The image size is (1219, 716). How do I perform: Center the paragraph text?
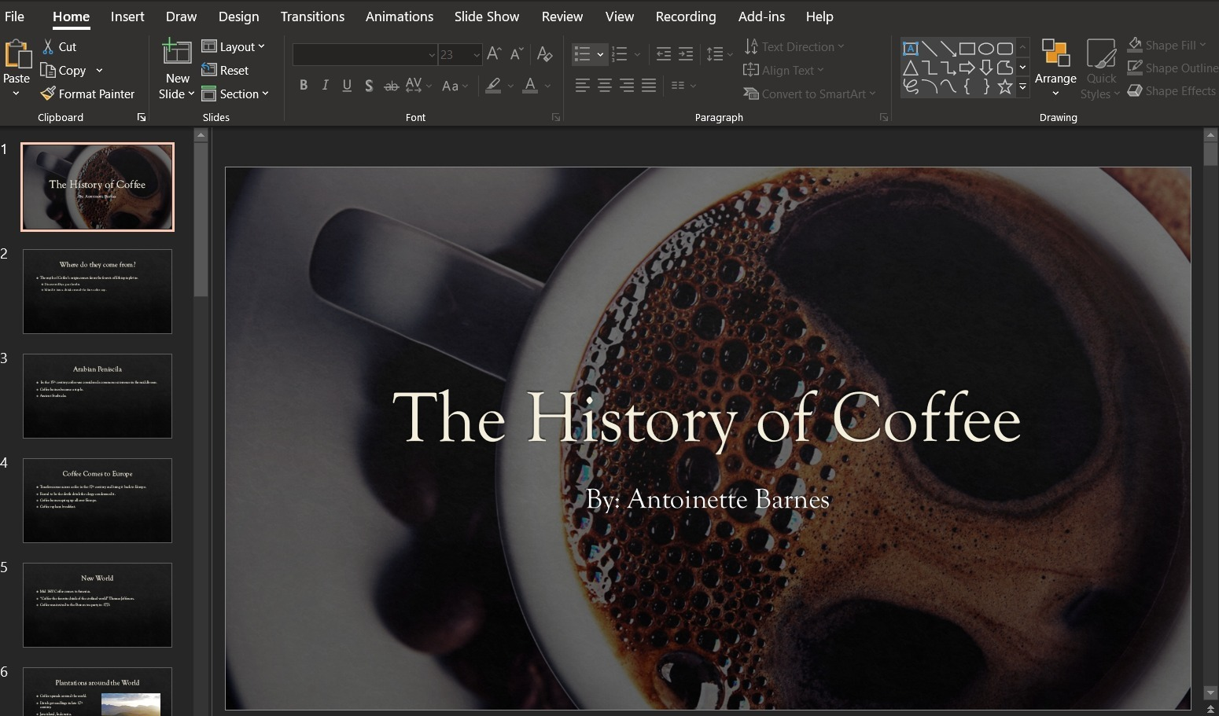tap(604, 86)
